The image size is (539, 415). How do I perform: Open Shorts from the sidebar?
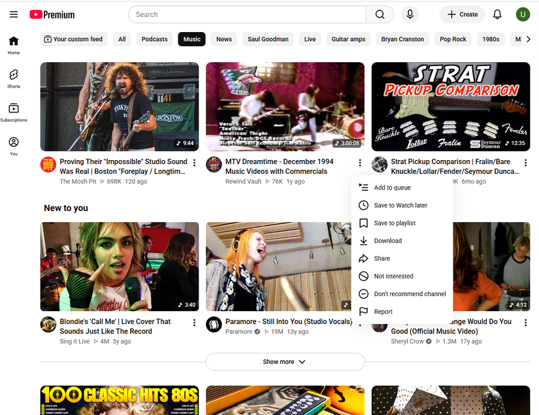tap(14, 78)
